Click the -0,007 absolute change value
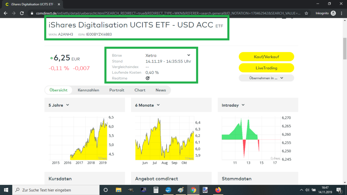Screen dimensions: 347x195 (x=81, y=68)
